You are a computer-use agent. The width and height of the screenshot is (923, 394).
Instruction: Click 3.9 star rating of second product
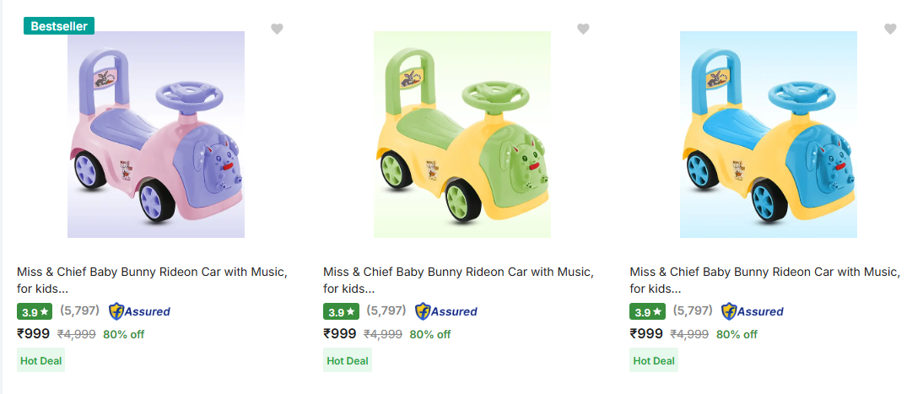(341, 311)
